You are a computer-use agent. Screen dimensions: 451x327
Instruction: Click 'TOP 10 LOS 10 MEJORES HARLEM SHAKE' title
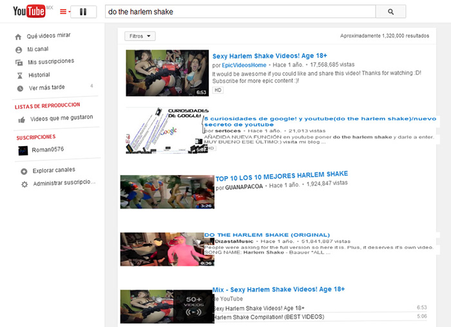pos(282,176)
